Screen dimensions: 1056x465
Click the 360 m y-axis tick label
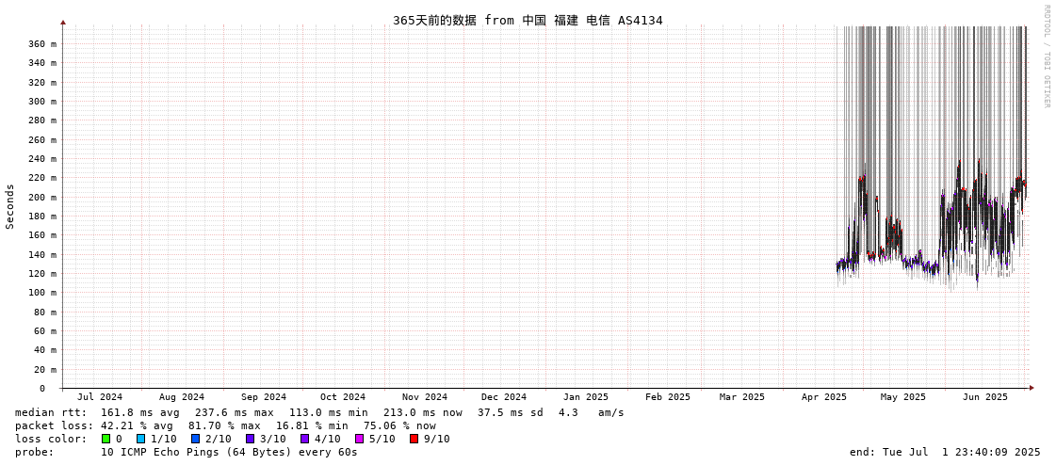point(42,43)
